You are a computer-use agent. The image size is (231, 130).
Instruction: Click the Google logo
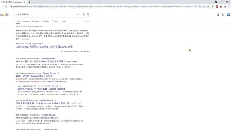coord(4,14)
